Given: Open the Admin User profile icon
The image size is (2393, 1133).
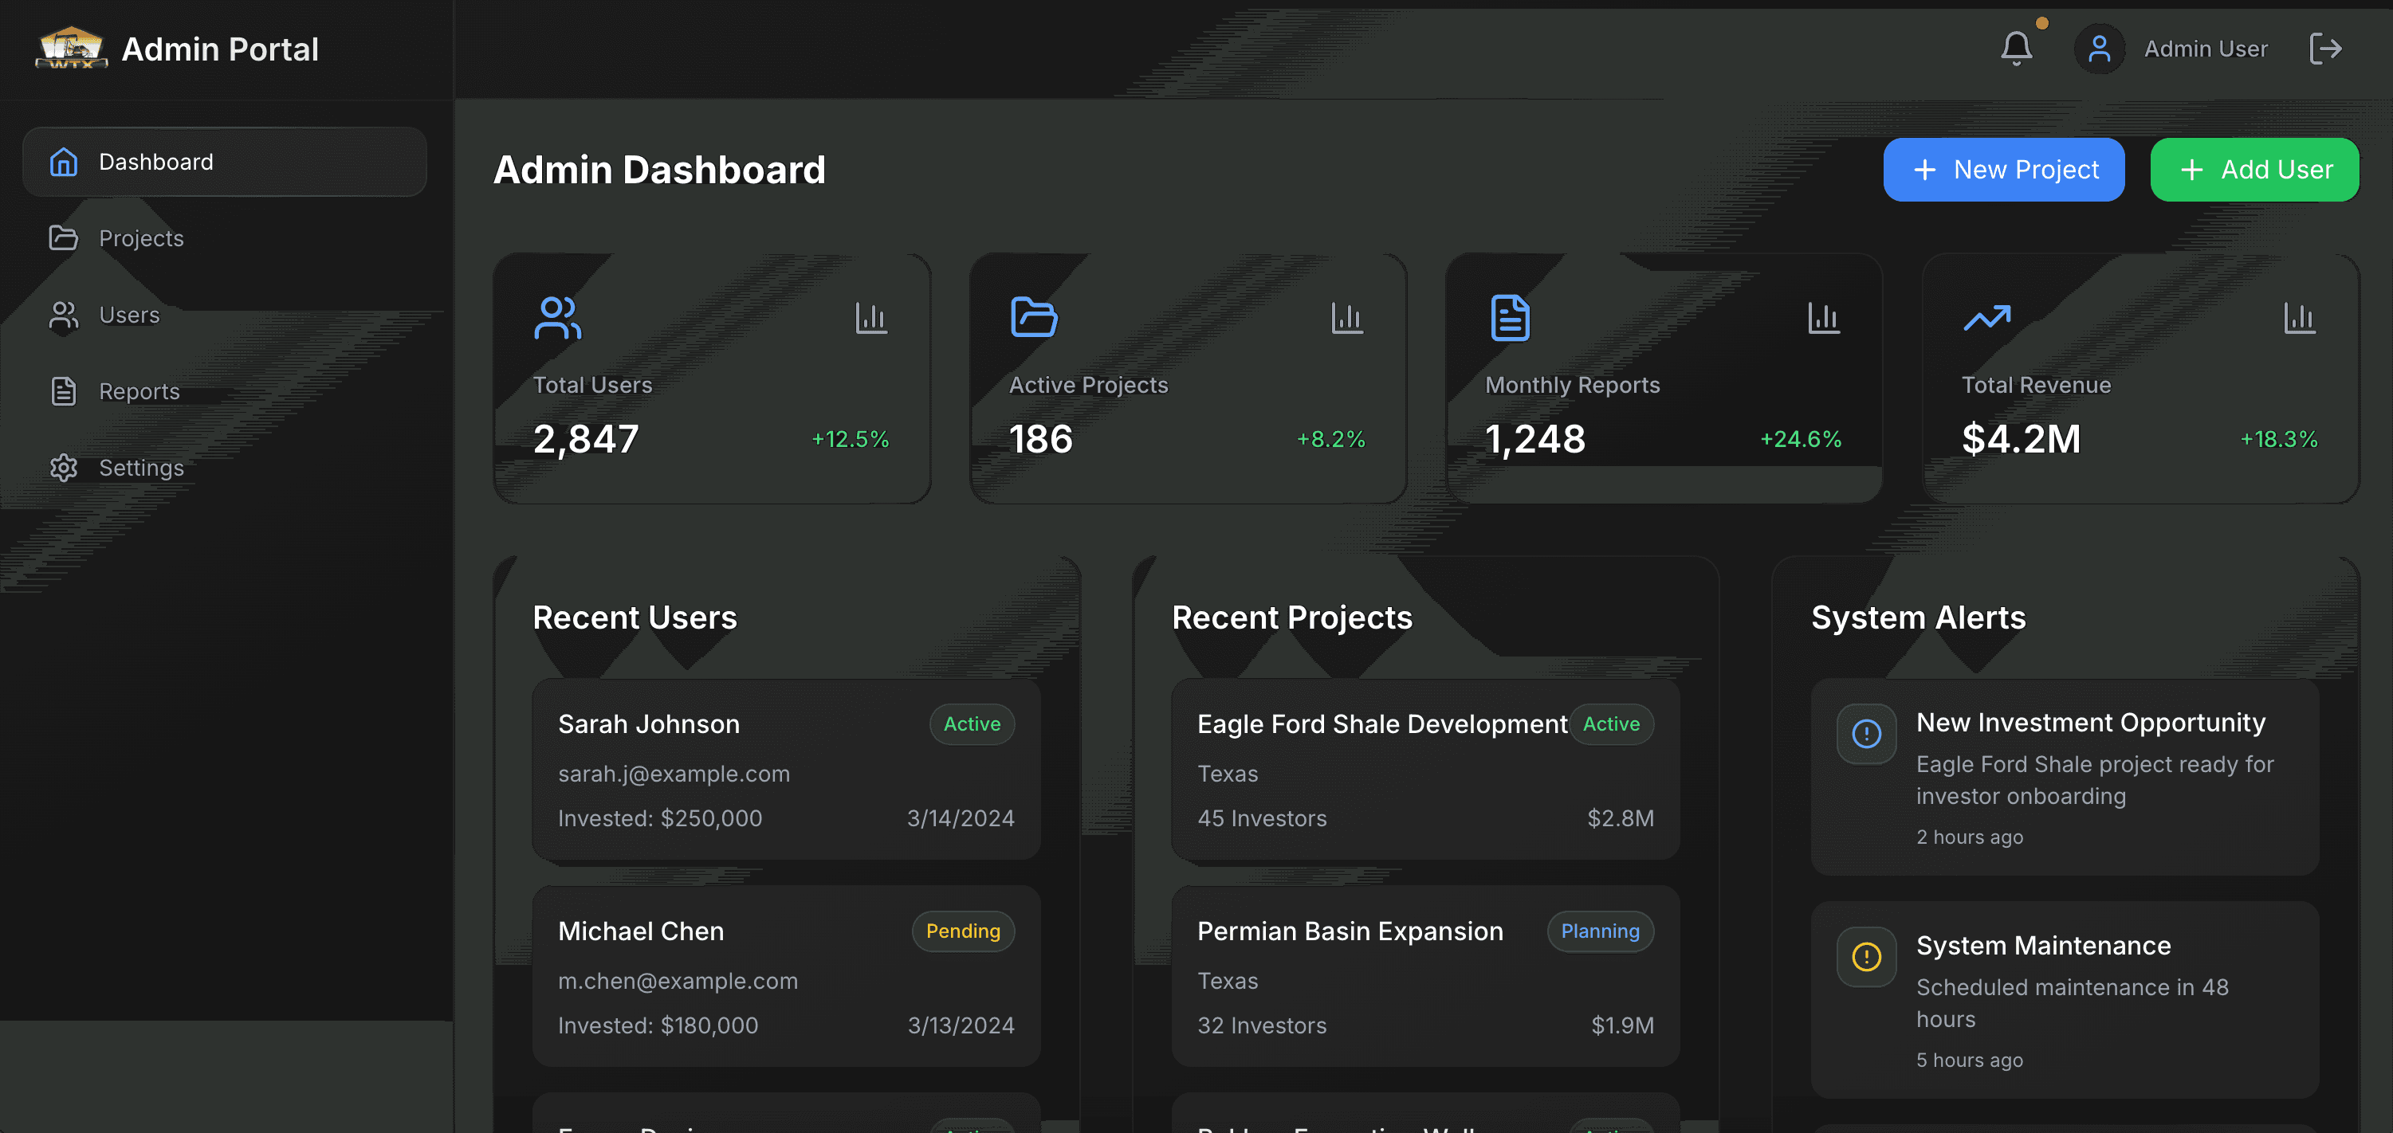Looking at the screenshot, I should pyautogui.click(x=2099, y=49).
